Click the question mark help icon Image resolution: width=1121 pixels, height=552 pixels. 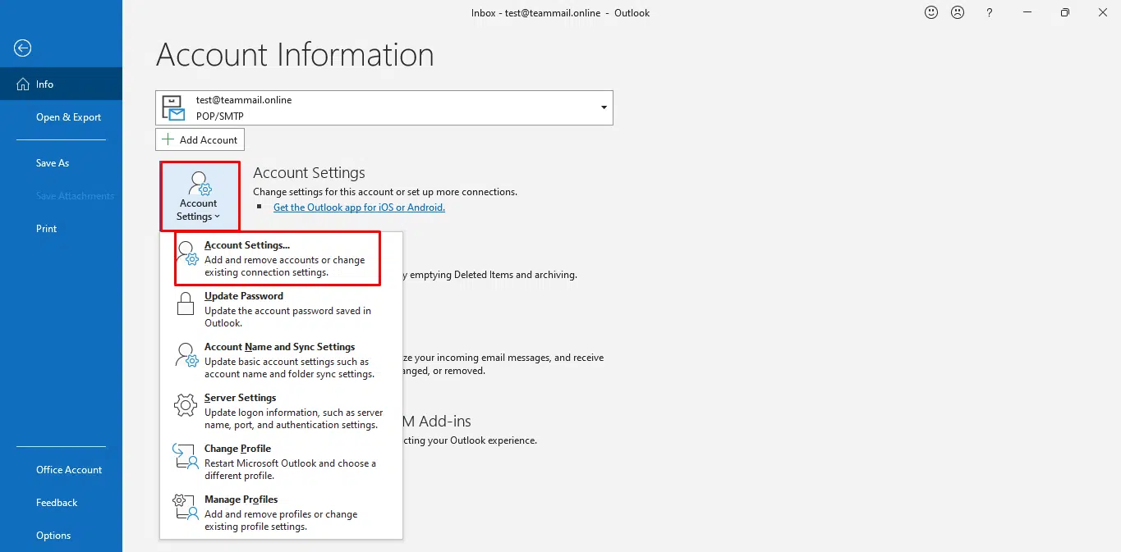[x=990, y=12]
